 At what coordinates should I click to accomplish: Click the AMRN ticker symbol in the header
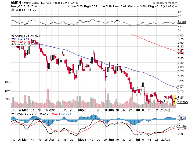click(16, 3)
